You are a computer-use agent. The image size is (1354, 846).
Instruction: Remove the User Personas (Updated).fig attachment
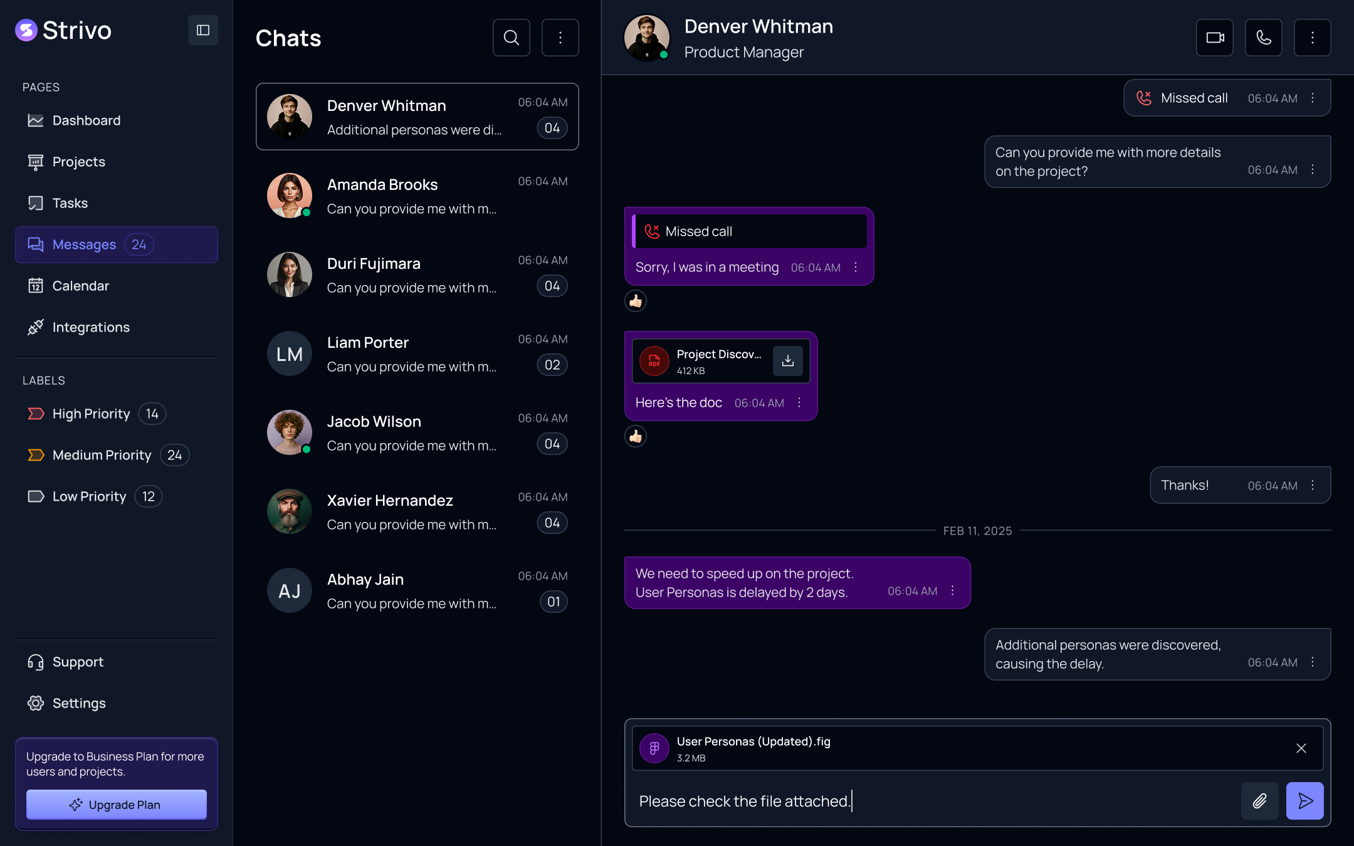[x=1301, y=748]
